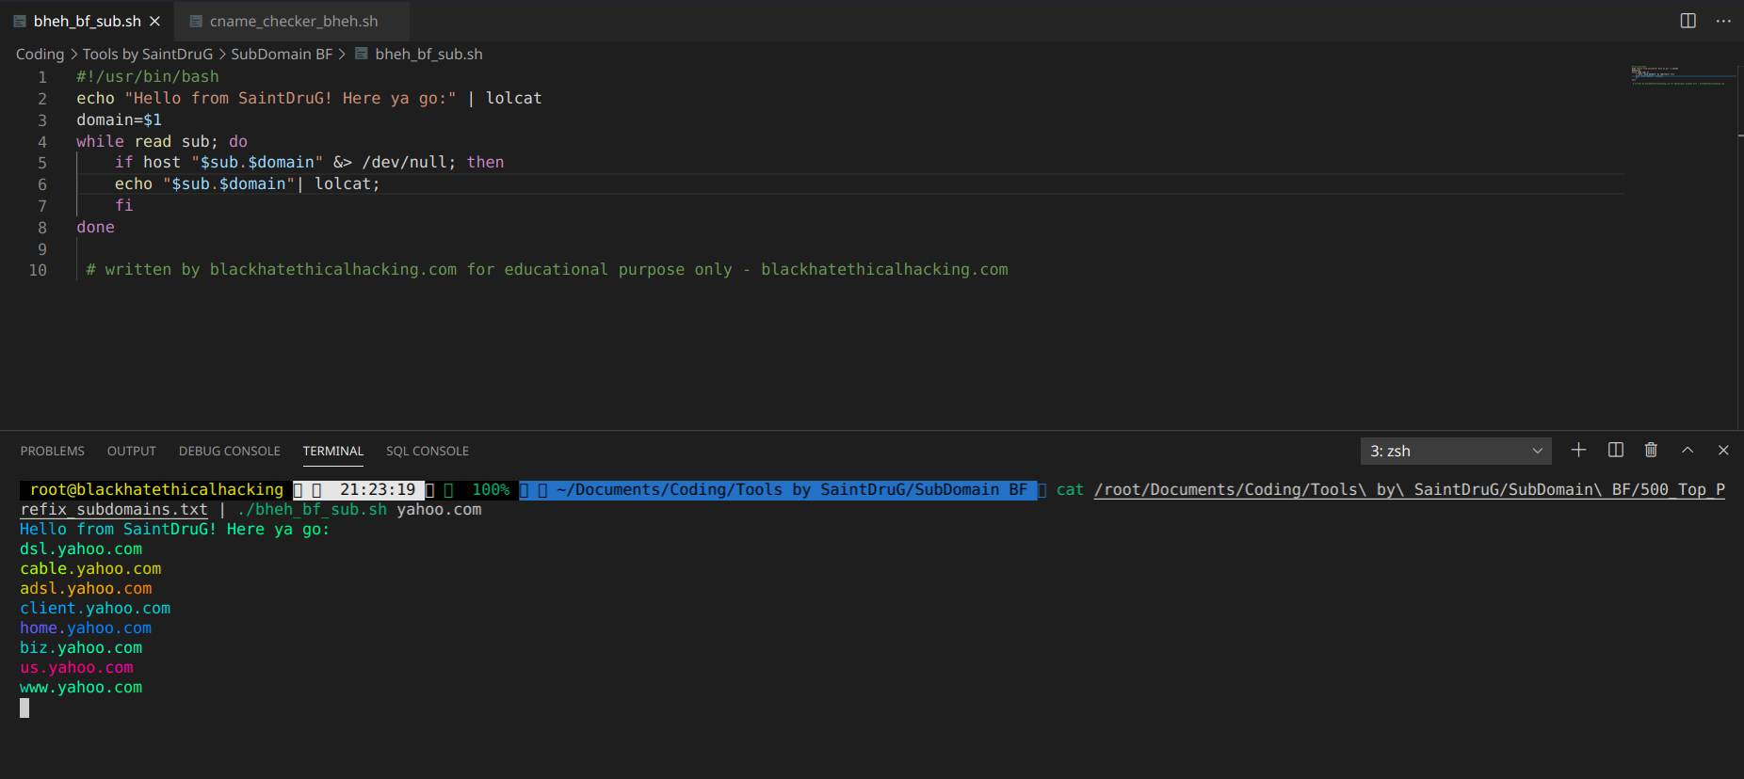Split the editor with the top-right icon
This screenshot has height=779, width=1744.
pyautogui.click(x=1688, y=21)
